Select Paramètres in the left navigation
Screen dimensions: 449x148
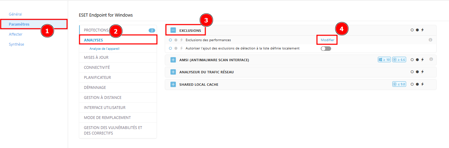point(19,24)
